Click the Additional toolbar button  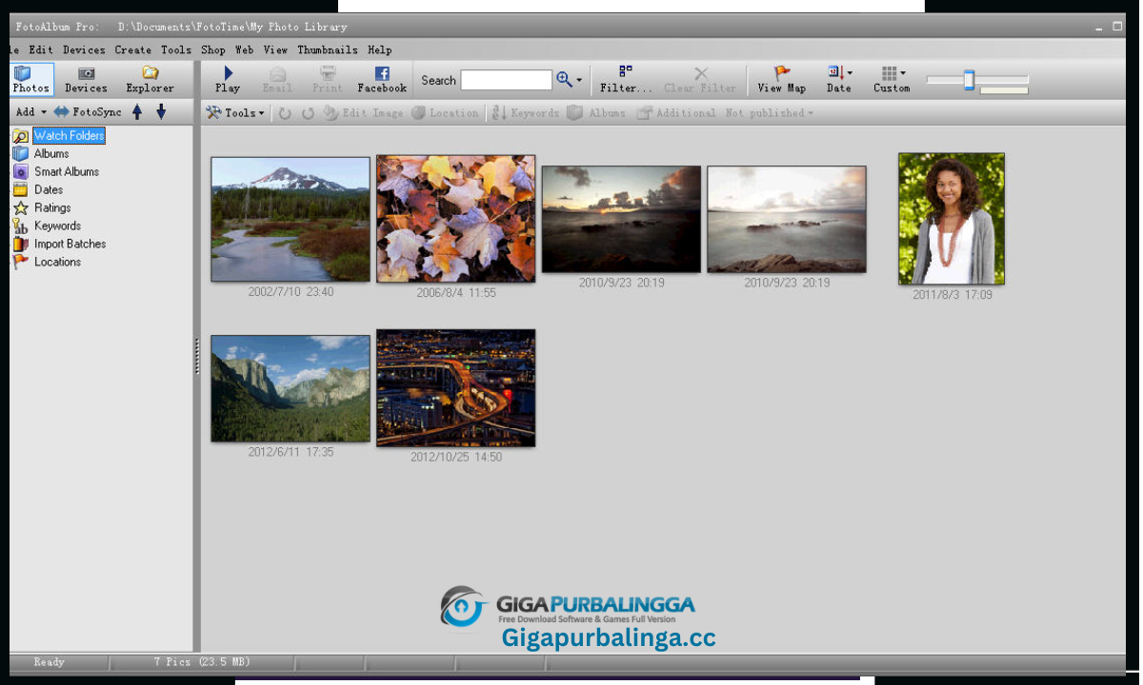click(676, 113)
